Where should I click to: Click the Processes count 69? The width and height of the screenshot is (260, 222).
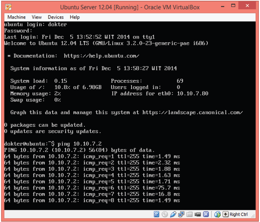(180, 81)
